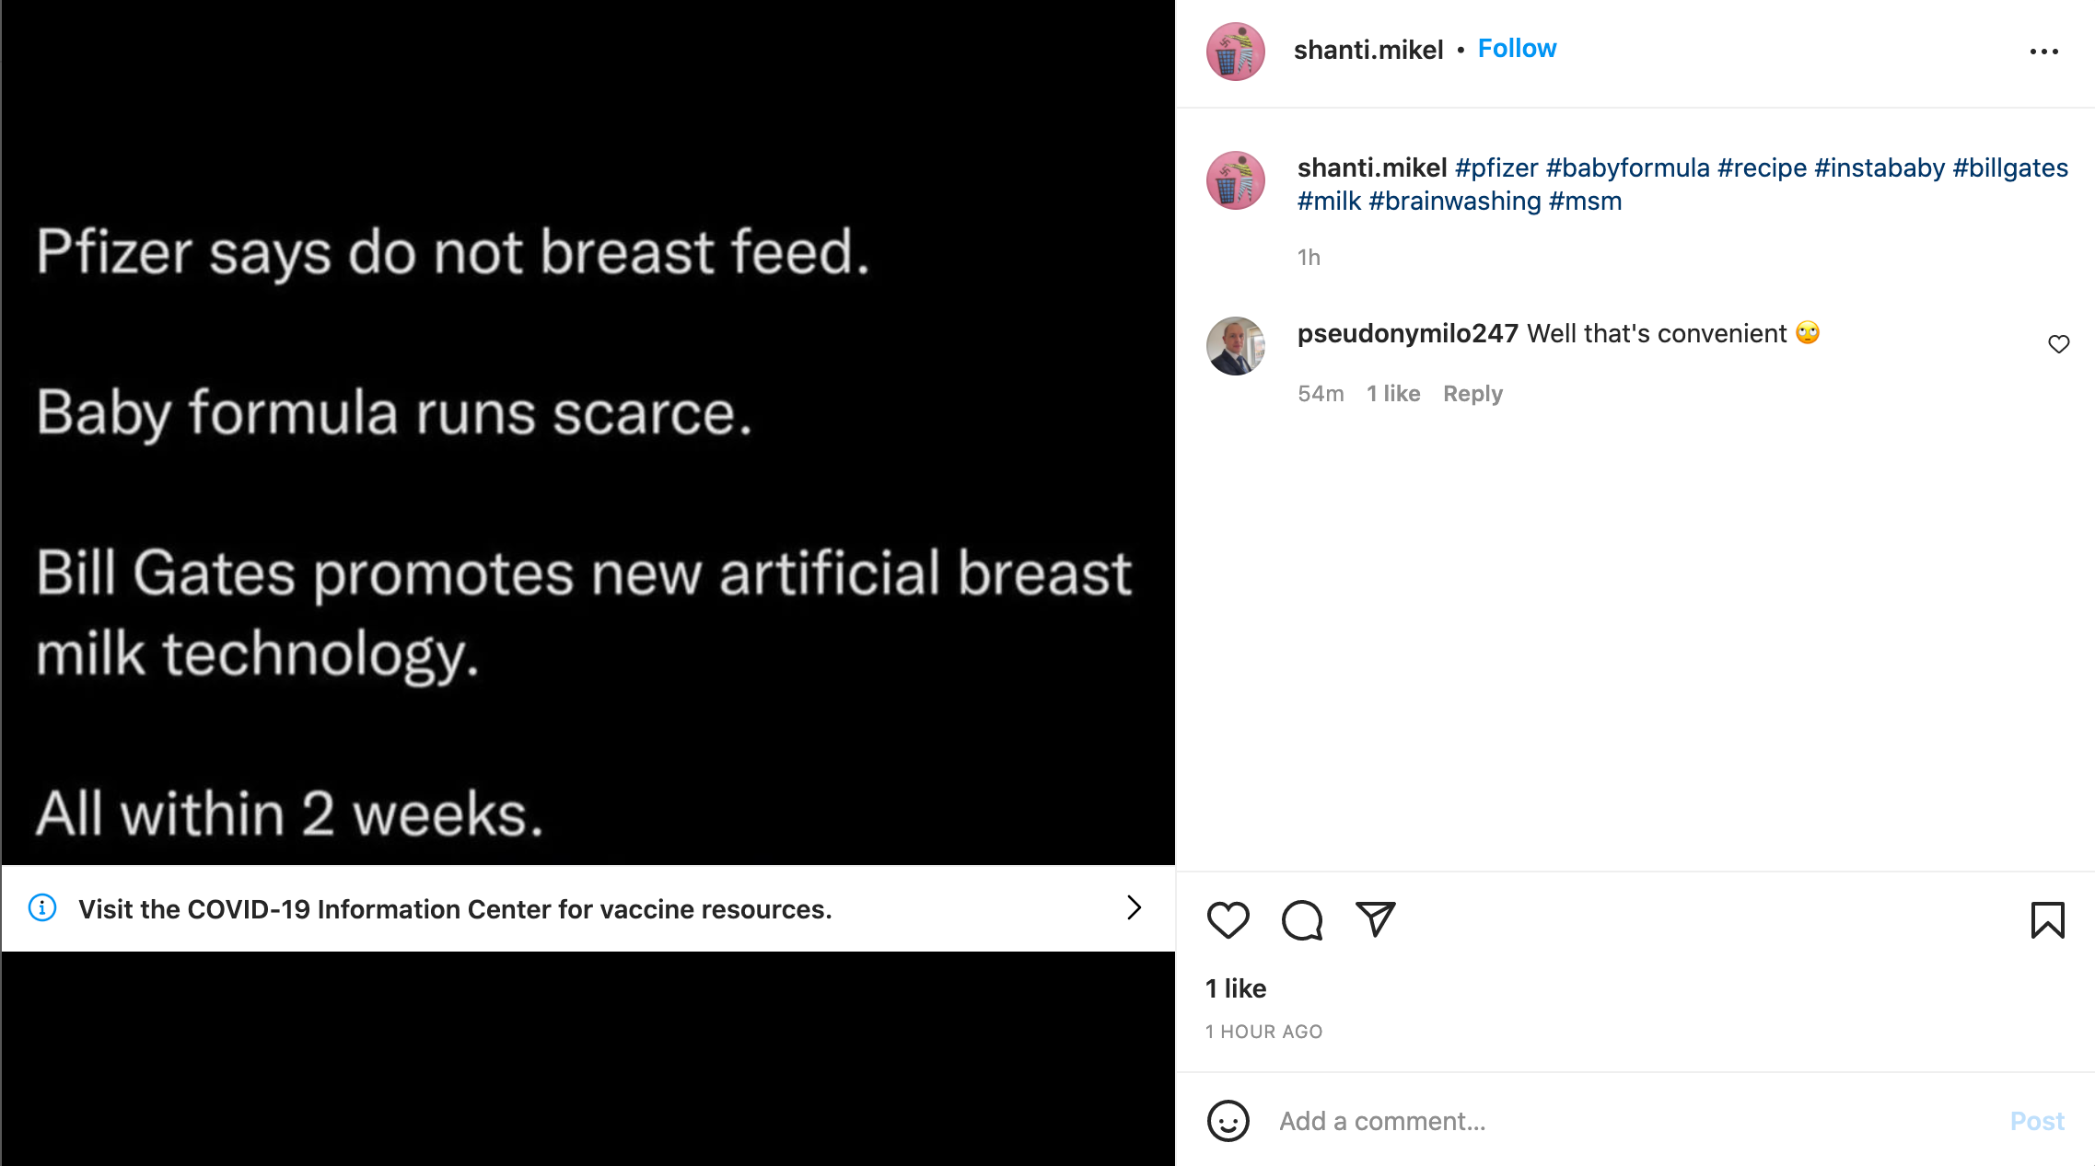Open the #billgates hashtag
This screenshot has height=1166, width=2095.
click(2010, 167)
